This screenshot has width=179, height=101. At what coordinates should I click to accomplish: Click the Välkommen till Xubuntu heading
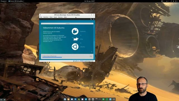click(x=54, y=28)
